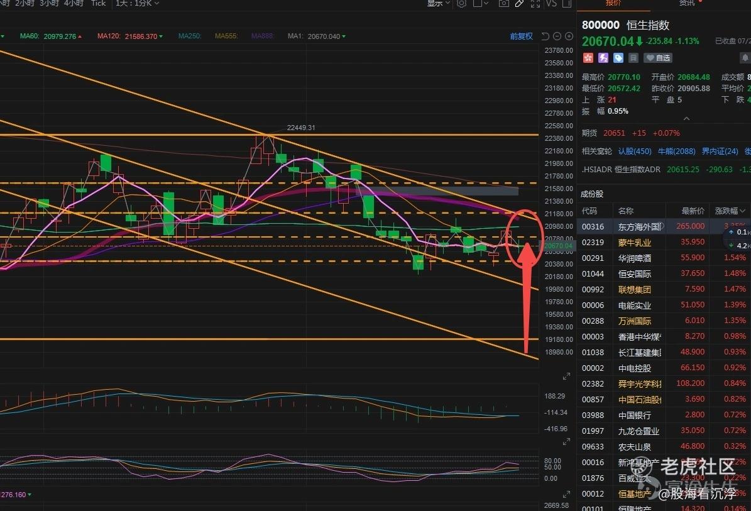This screenshot has width=751, height=511.
Task: Select the 01038 长江基建集团 row
Action: click(664, 352)
